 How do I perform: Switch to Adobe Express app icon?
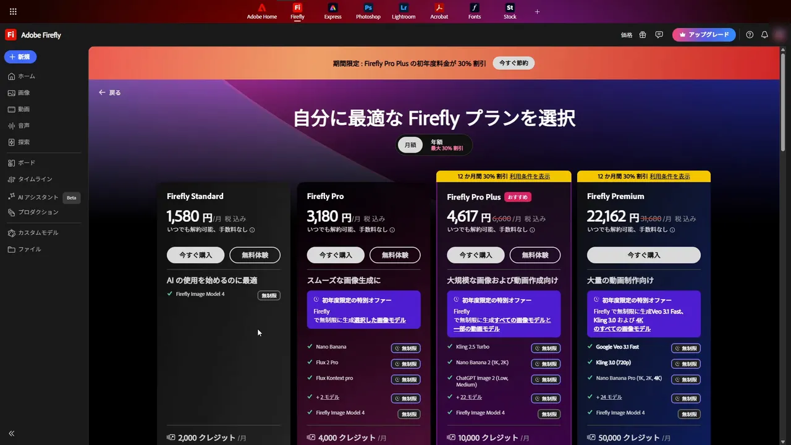click(x=332, y=11)
